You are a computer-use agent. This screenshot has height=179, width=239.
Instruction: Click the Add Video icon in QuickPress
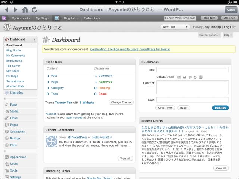click(184, 77)
